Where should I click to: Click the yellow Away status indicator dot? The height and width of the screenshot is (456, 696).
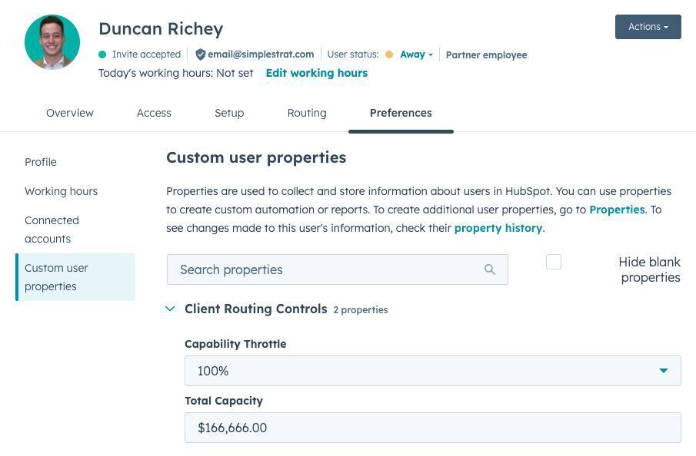click(390, 55)
